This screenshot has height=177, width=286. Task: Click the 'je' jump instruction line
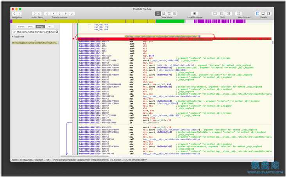[118, 123]
